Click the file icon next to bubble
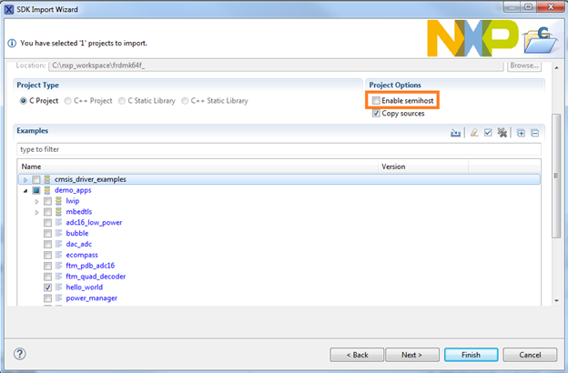 [58, 233]
